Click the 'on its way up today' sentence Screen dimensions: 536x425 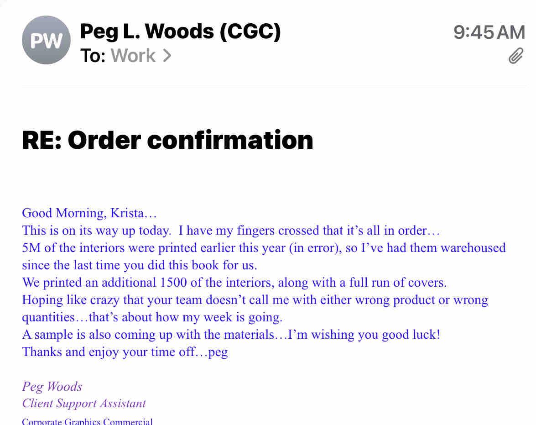pos(230,231)
